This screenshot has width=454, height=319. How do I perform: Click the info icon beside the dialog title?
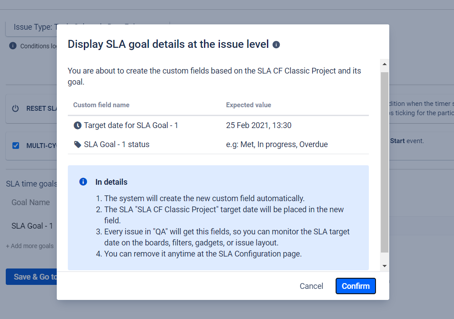tap(276, 45)
